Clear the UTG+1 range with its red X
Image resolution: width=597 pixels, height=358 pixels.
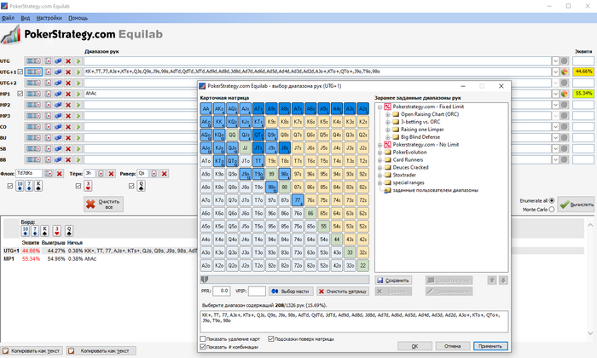(x=68, y=72)
